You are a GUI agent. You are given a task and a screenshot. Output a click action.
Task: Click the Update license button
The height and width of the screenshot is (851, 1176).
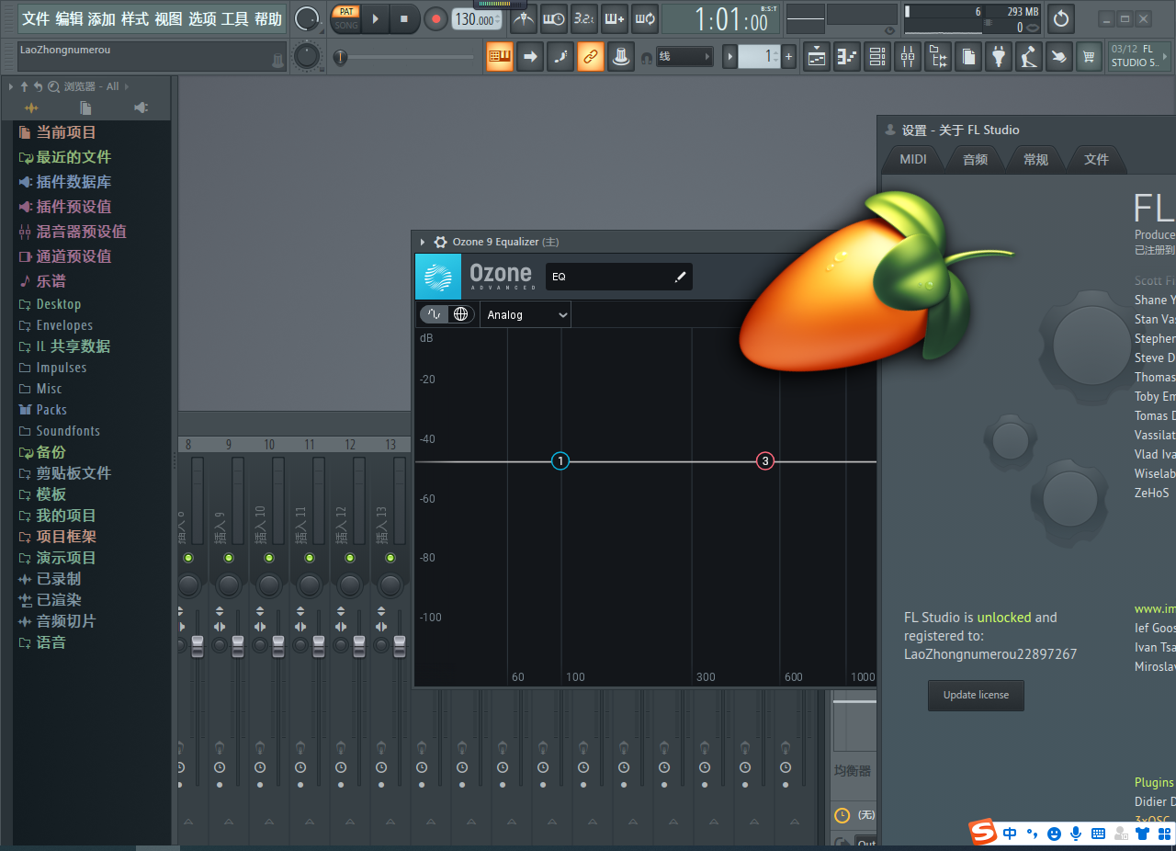coord(976,696)
